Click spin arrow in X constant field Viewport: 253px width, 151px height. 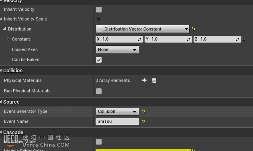click(x=139, y=39)
